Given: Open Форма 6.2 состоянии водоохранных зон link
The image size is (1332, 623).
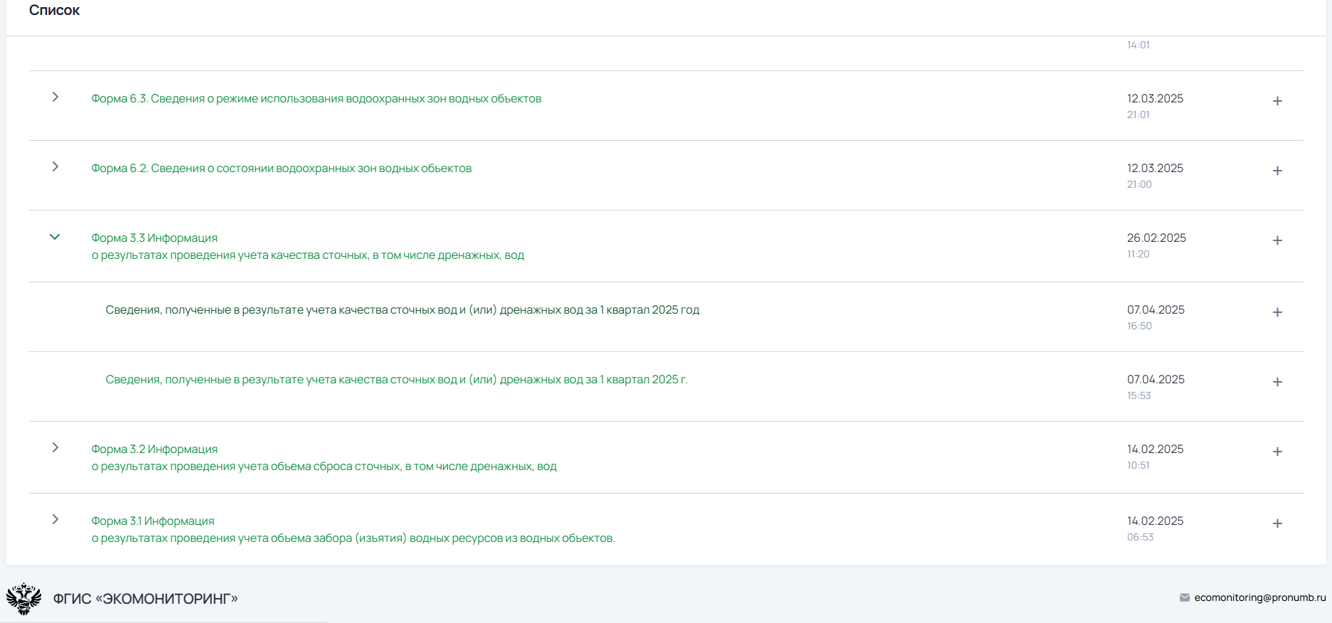Looking at the screenshot, I should tap(281, 169).
